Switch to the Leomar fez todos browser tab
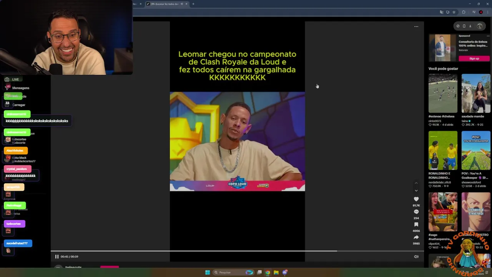492x277 pixels. pos(165,4)
